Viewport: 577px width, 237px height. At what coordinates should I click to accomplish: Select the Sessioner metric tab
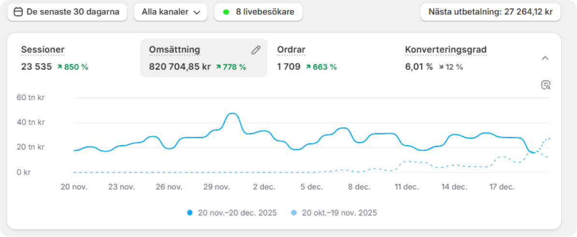click(43, 50)
